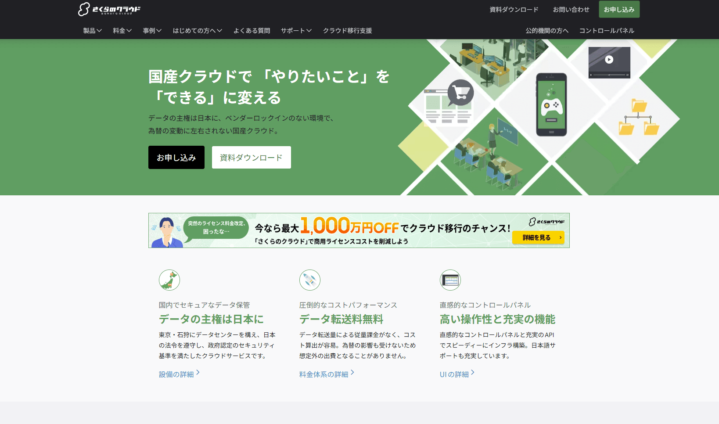Click the smartphone game controller illustration
The height and width of the screenshot is (424, 719).
pyautogui.click(x=552, y=105)
